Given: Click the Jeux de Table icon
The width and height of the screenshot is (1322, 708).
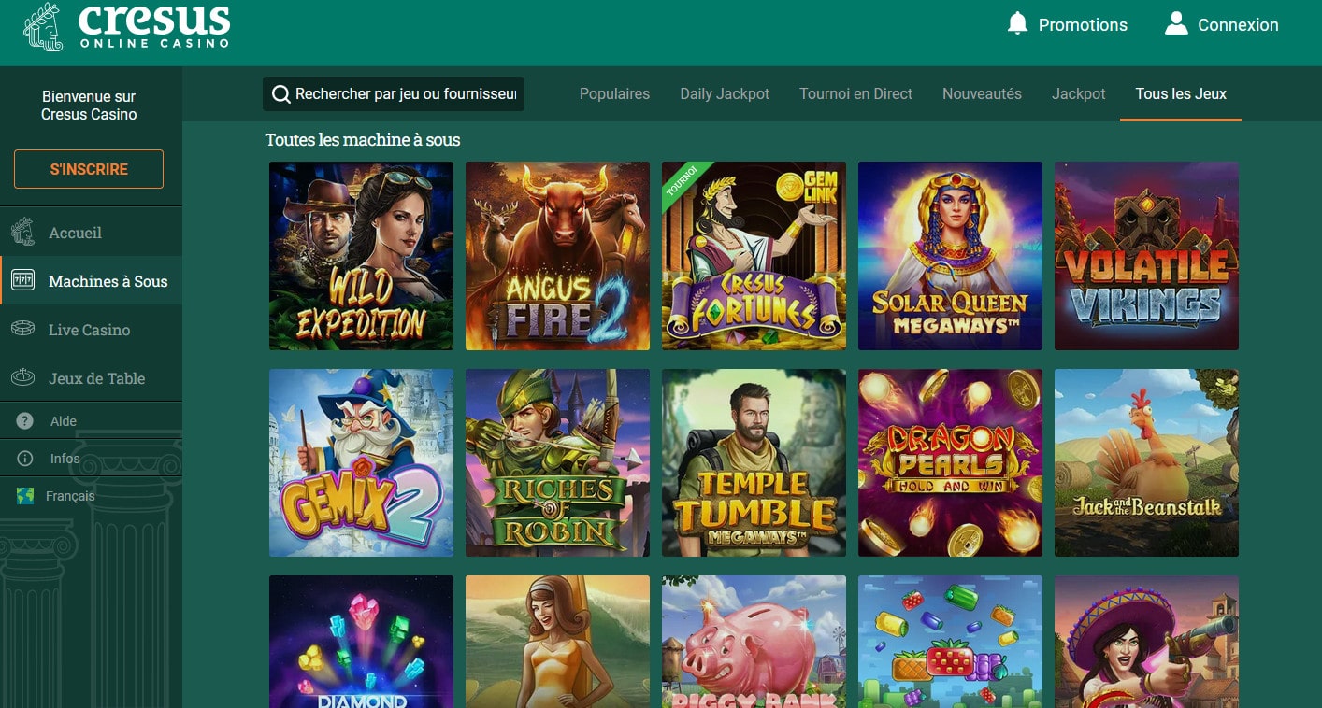Looking at the screenshot, I should click(x=22, y=378).
